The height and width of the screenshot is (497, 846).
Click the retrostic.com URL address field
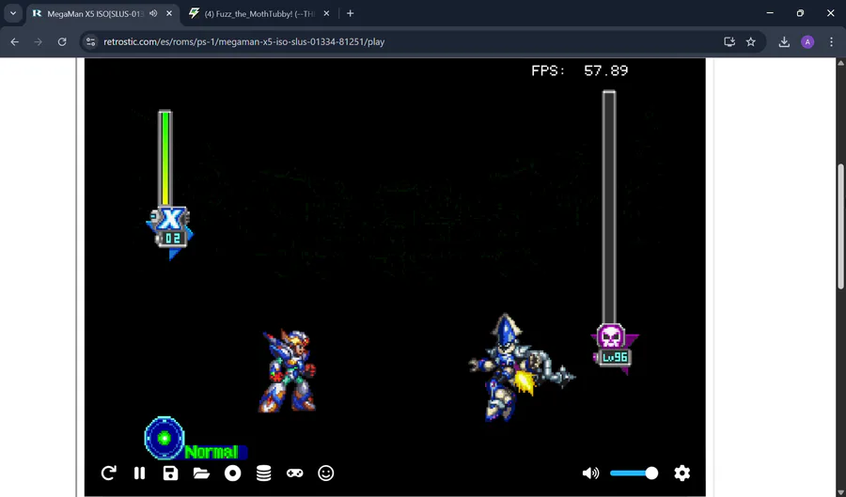(243, 41)
